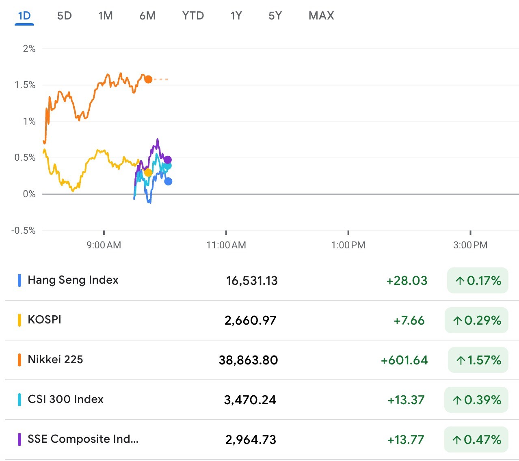
Task: Select the 1D time range tab
Action: click(24, 16)
